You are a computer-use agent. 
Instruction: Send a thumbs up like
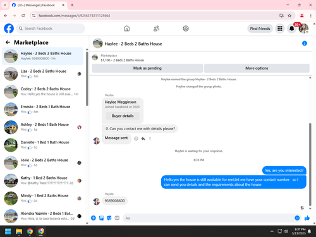(x=307, y=218)
